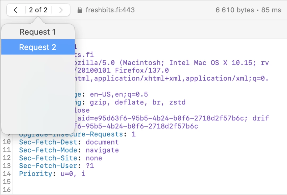Image resolution: width=287 pixels, height=195 pixels.
Task: Select Request 1 from the popup list
Action: click(x=37, y=32)
